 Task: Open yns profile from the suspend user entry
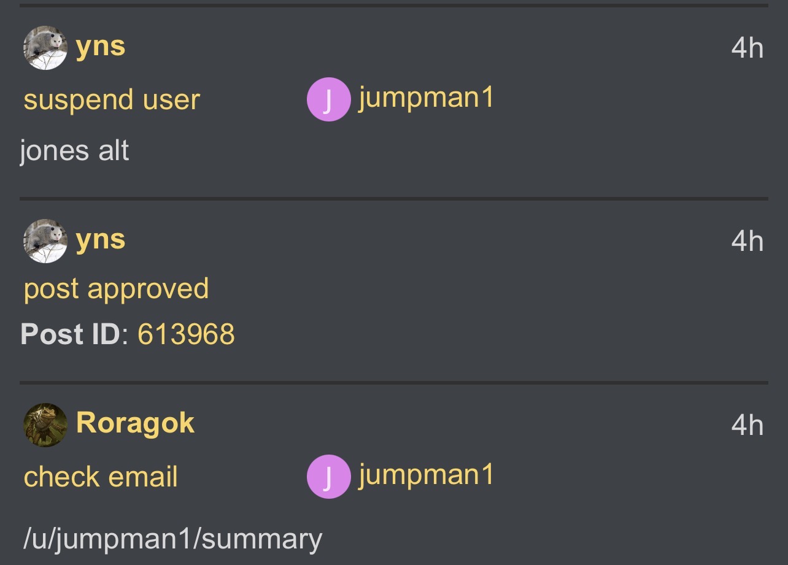(101, 47)
